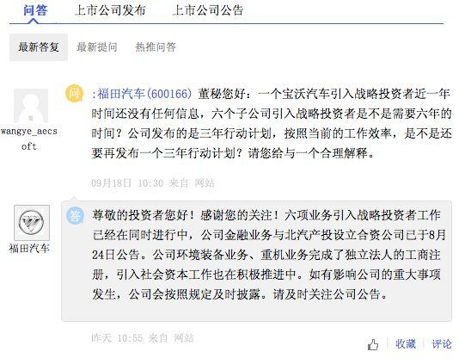
Task: Click the blue 答 answer badge
Action: [x=75, y=215]
